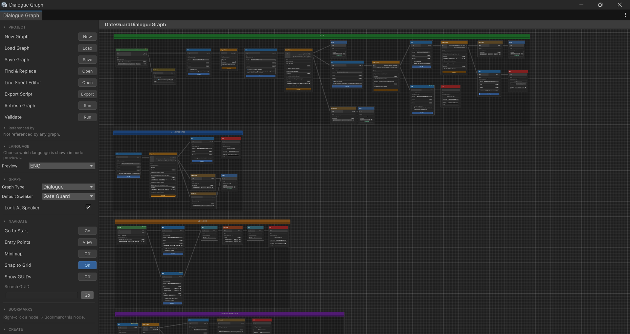Open the Line Sheet Editor
The image size is (630, 334).
[x=87, y=83]
